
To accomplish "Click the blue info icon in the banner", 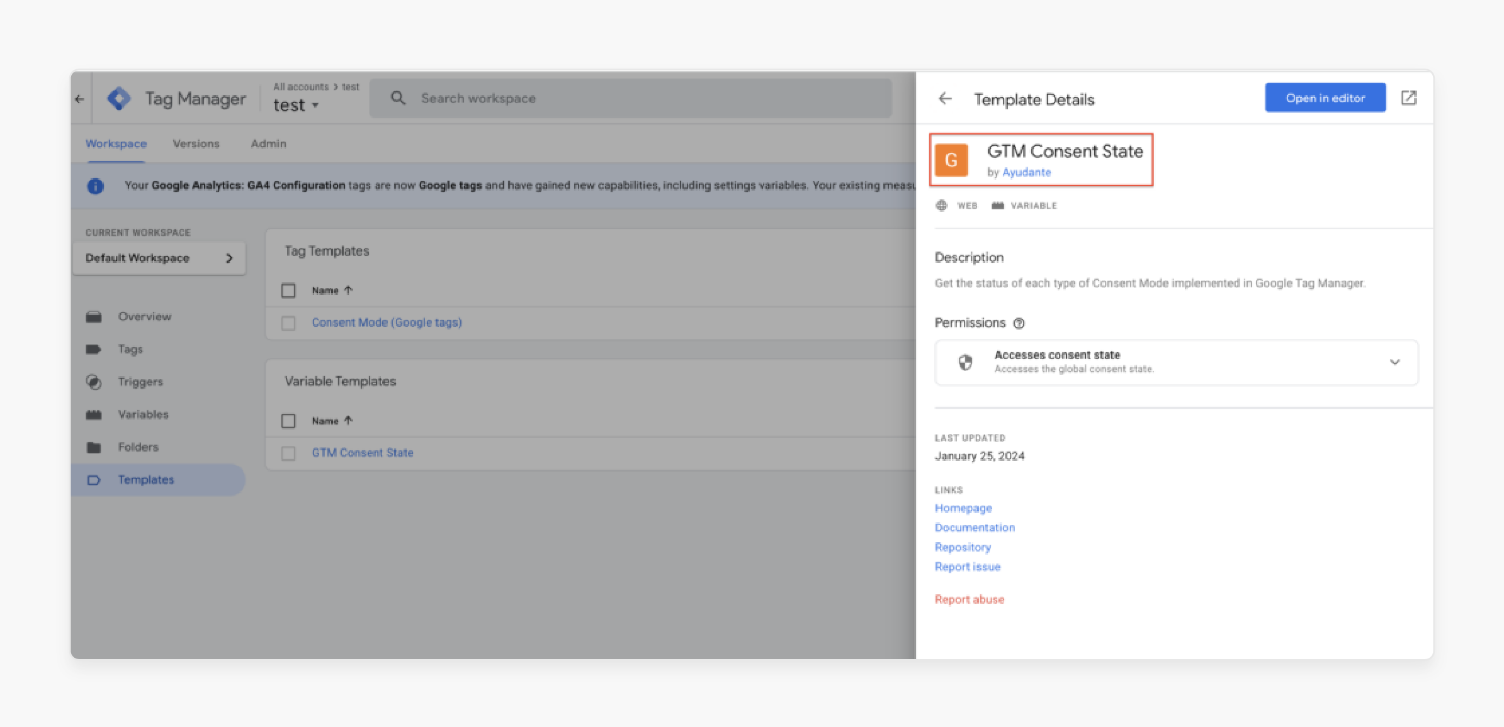I will pos(95,186).
